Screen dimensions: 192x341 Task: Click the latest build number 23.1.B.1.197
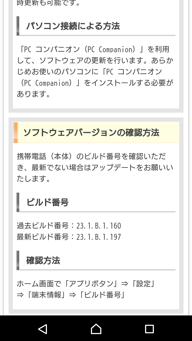click(99, 237)
